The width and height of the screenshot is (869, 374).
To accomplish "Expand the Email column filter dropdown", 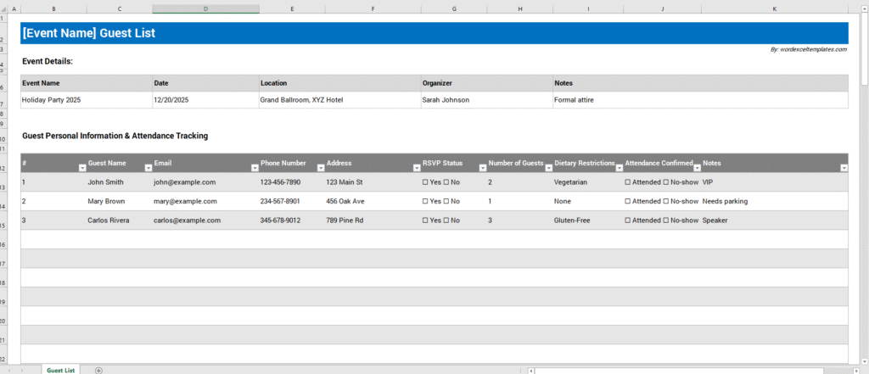I will coord(254,168).
